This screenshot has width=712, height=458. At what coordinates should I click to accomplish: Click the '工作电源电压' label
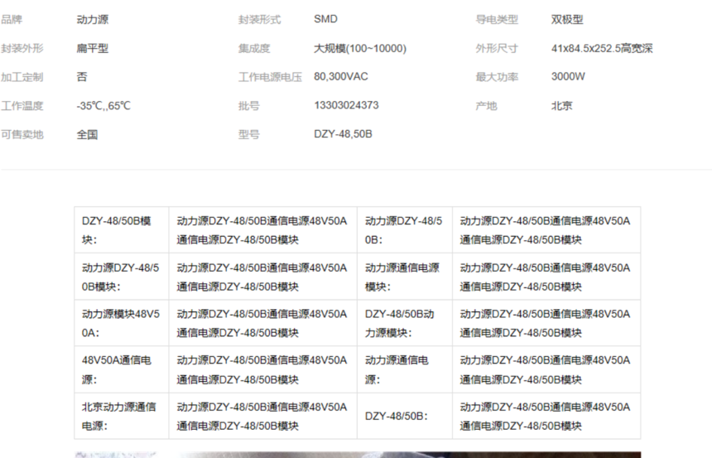pos(270,77)
